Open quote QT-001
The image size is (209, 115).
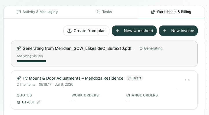click(28, 102)
